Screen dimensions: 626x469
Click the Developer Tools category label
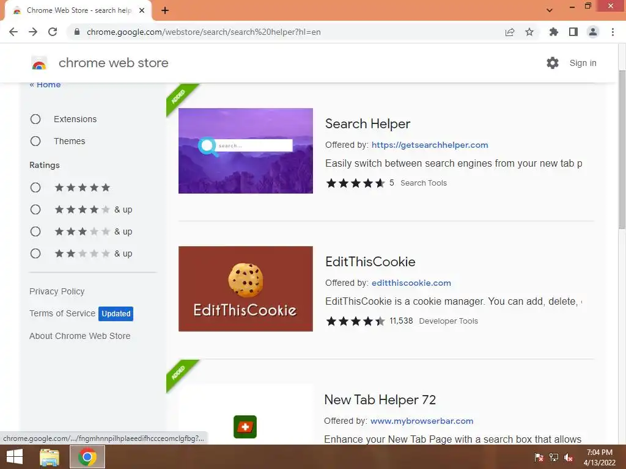(x=448, y=321)
